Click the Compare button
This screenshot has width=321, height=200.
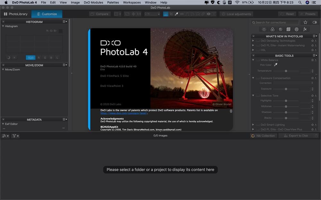(x=100, y=14)
